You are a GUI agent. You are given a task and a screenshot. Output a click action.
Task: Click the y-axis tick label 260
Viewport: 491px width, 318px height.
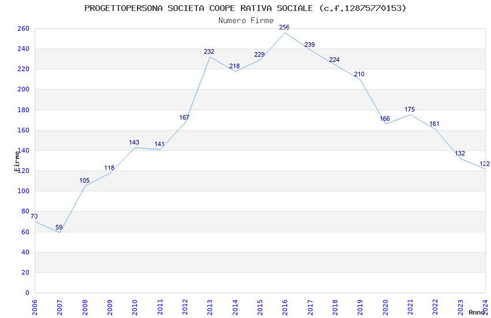point(23,28)
